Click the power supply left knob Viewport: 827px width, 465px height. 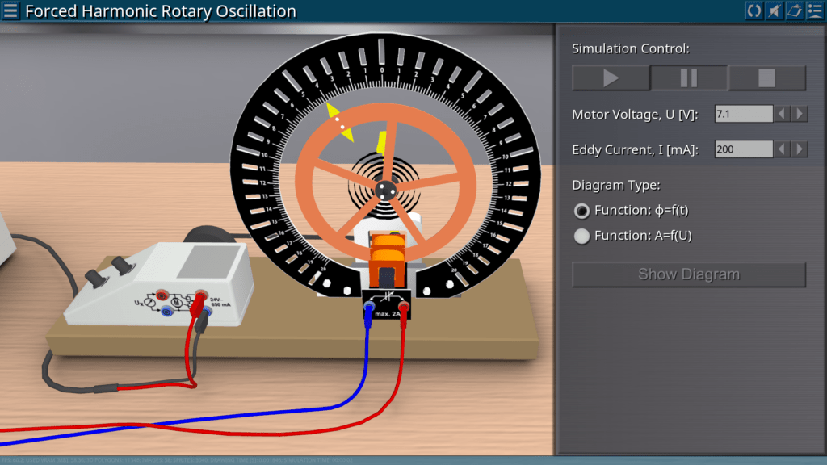point(96,277)
